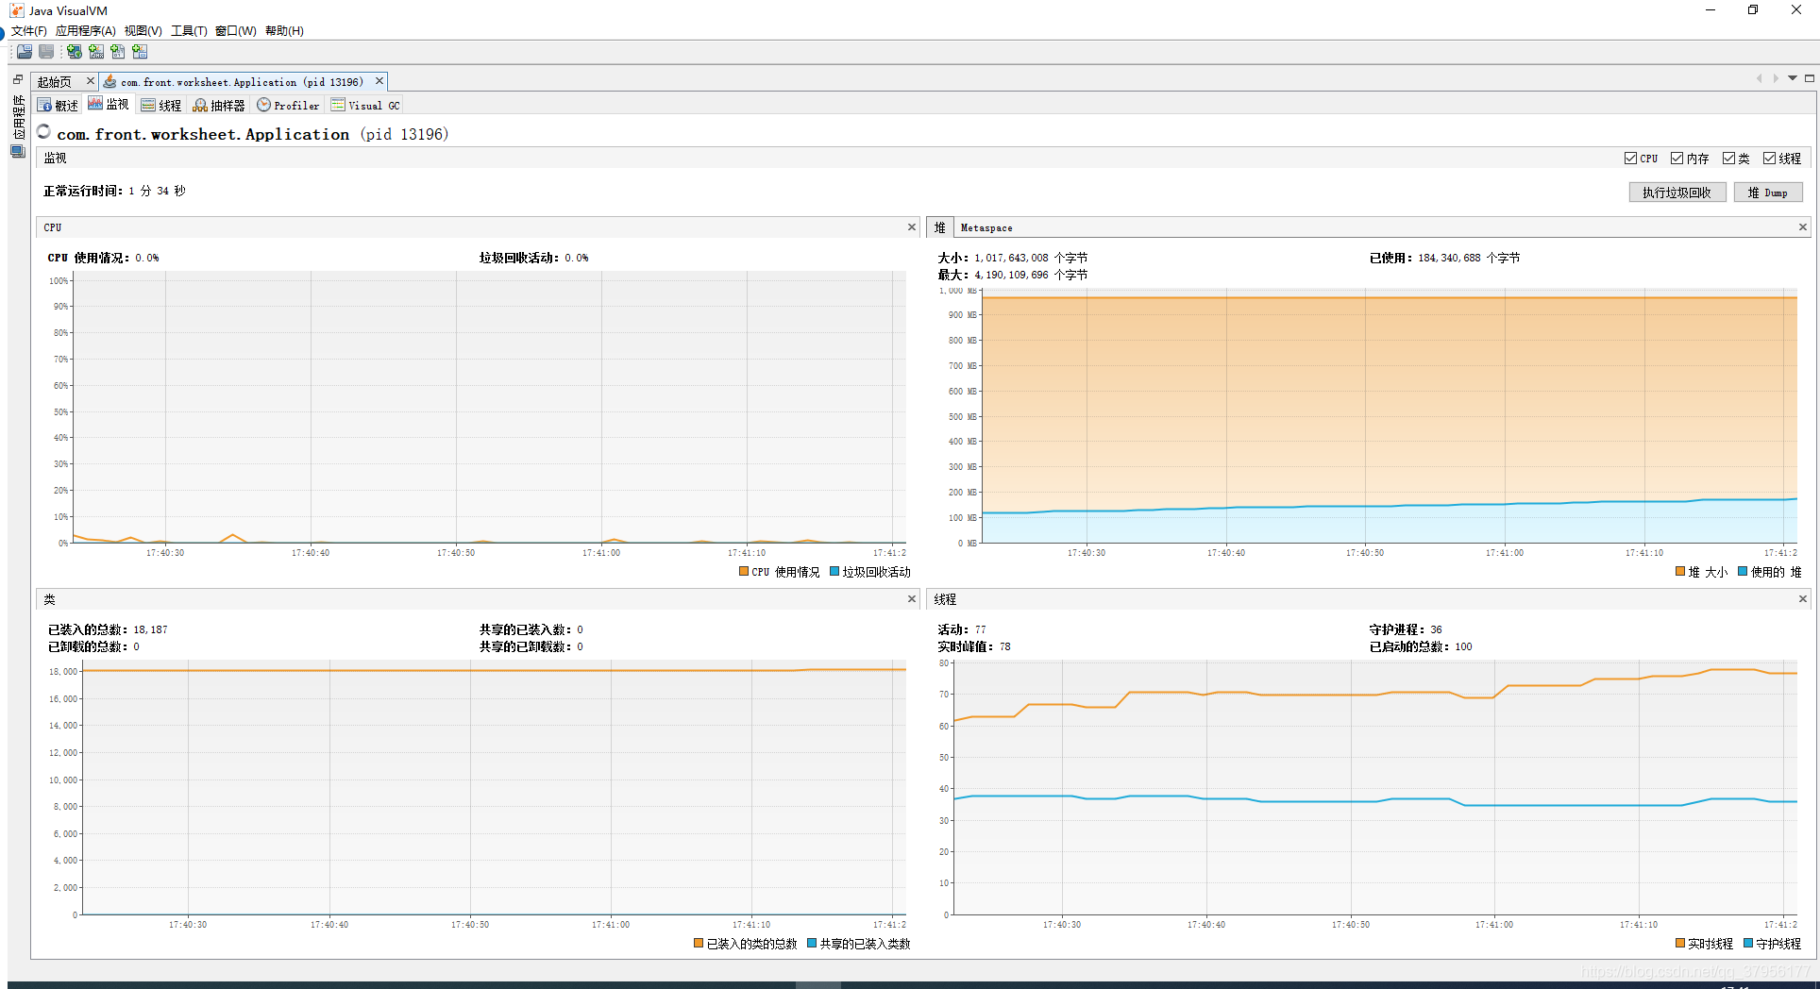The image size is (1820, 989).
Task: Click the blue 守护线程 legend swatch
Action: tap(1748, 943)
